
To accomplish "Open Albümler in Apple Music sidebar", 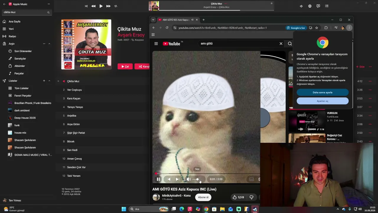I will [19, 66].
